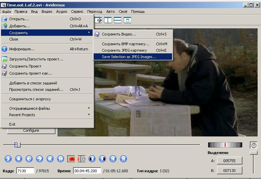Click the Append icon beside Добавить

tap(4, 26)
